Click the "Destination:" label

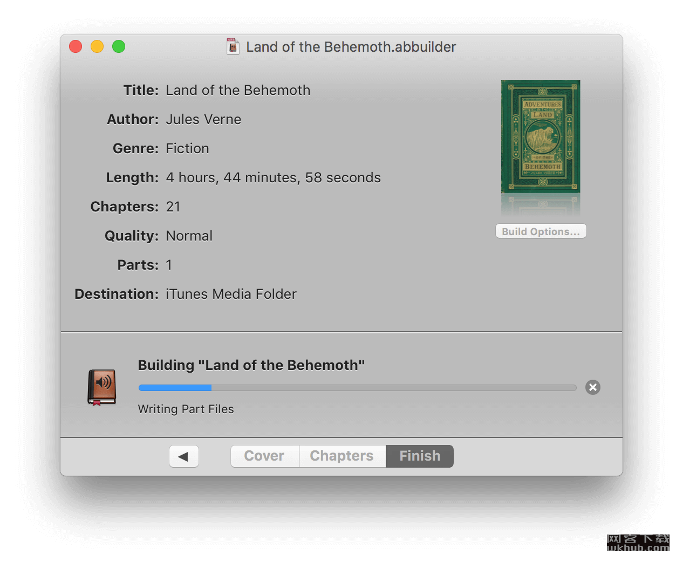pyautogui.click(x=117, y=294)
